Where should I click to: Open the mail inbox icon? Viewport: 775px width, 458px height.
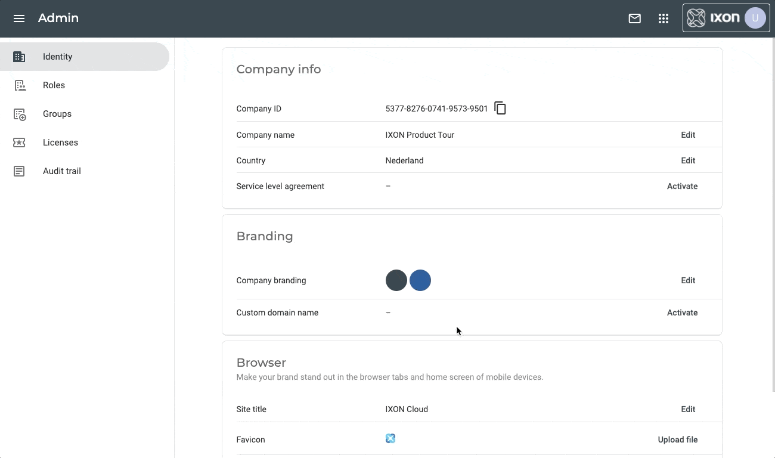(x=635, y=18)
